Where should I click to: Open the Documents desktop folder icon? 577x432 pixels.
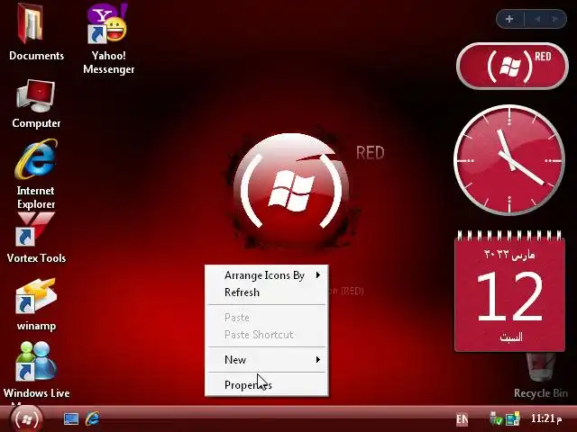pos(32,23)
